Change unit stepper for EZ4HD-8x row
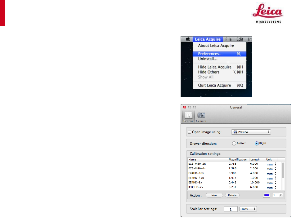 (276, 183)
